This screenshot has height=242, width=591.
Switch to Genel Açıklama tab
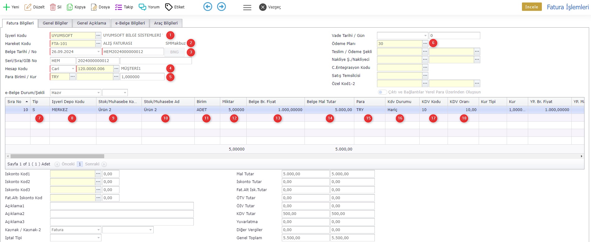tap(91, 23)
